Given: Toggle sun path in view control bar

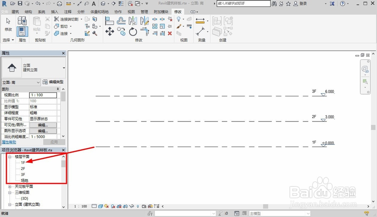Looking at the screenshot, I should (107, 206).
